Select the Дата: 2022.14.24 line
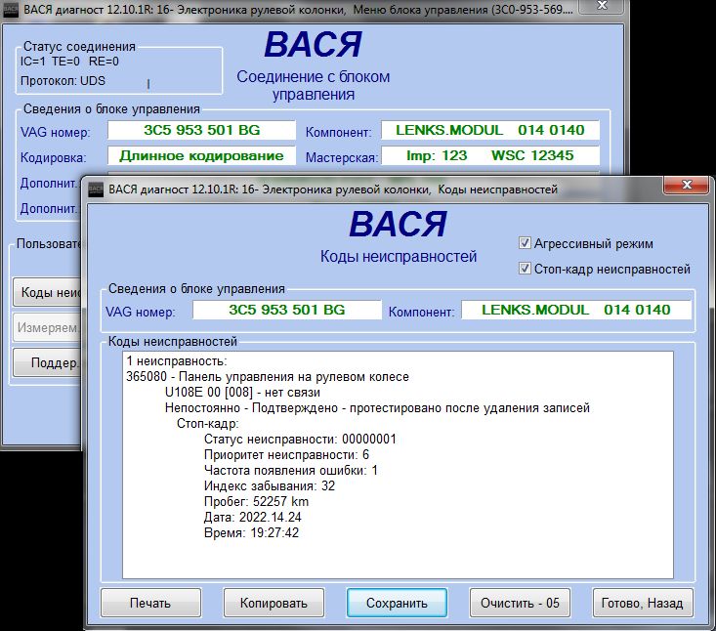716x631 pixels. click(x=253, y=517)
